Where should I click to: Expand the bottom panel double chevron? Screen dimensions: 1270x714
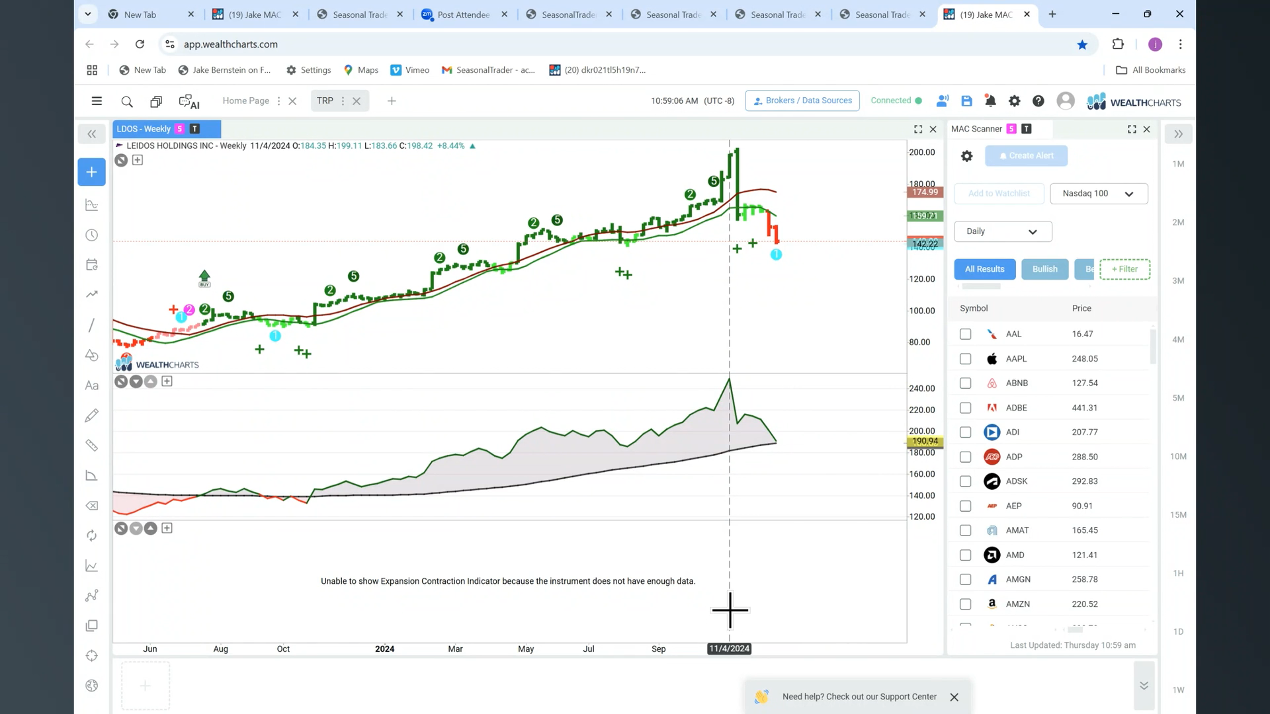[1144, 686]
